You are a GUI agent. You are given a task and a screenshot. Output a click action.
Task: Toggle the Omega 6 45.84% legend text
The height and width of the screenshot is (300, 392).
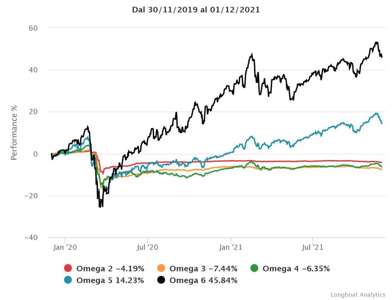tap(203, 281)
